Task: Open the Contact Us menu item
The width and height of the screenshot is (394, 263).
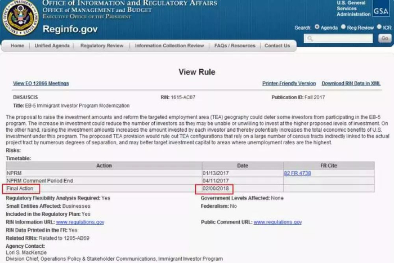Action: click(x=277, y=46)
